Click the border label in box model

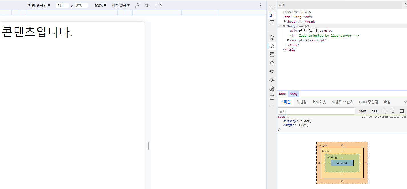tap(326, 151)
